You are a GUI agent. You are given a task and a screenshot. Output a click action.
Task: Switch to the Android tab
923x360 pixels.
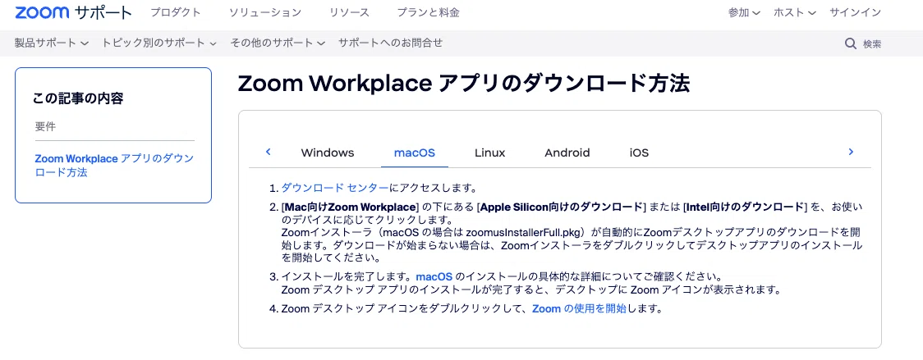[567, 153]
